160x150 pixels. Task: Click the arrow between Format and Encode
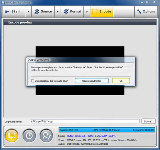coord(87,11)
